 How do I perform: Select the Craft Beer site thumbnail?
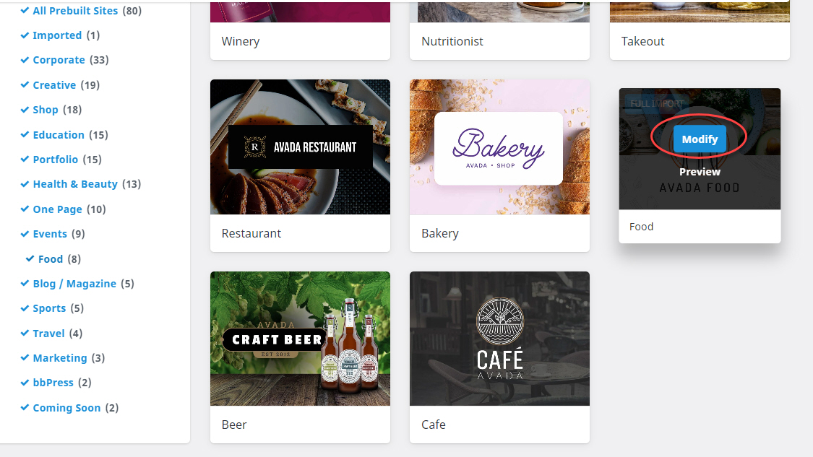click(300, 339)
